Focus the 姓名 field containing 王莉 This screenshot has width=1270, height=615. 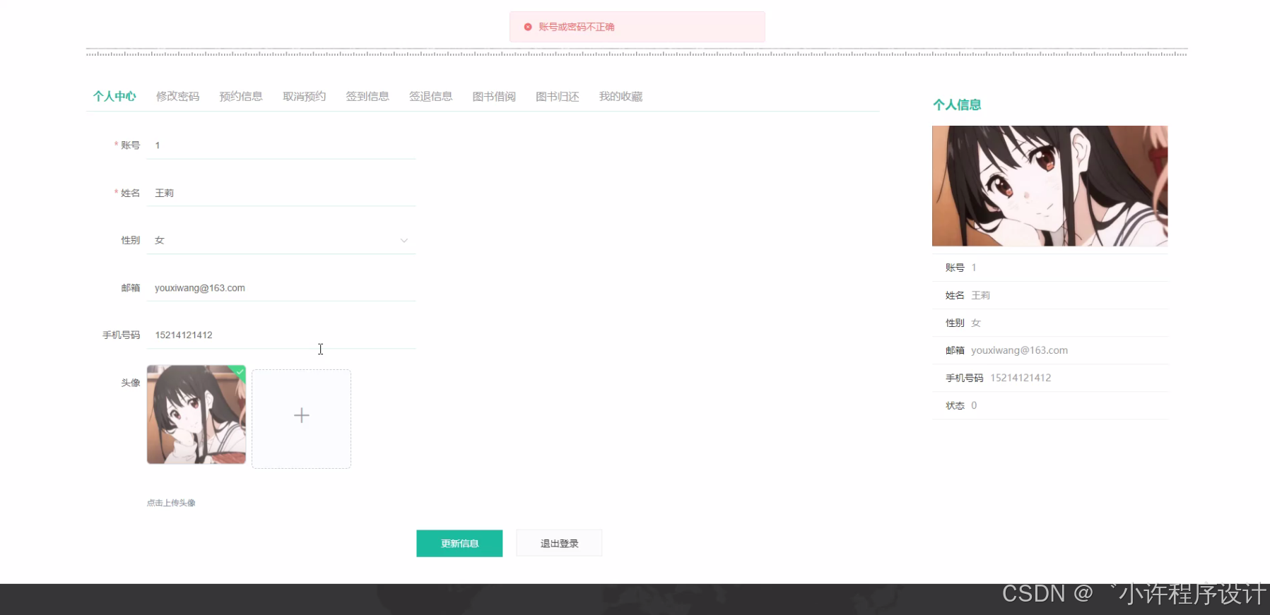coord(281,193)
